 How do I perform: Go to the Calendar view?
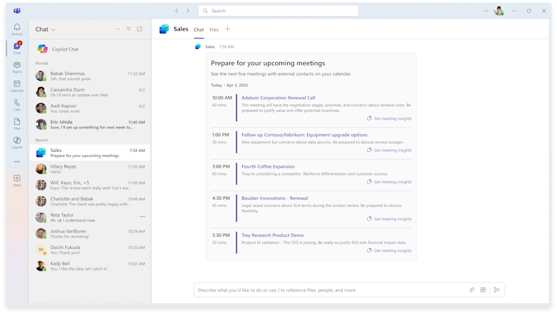16,86
